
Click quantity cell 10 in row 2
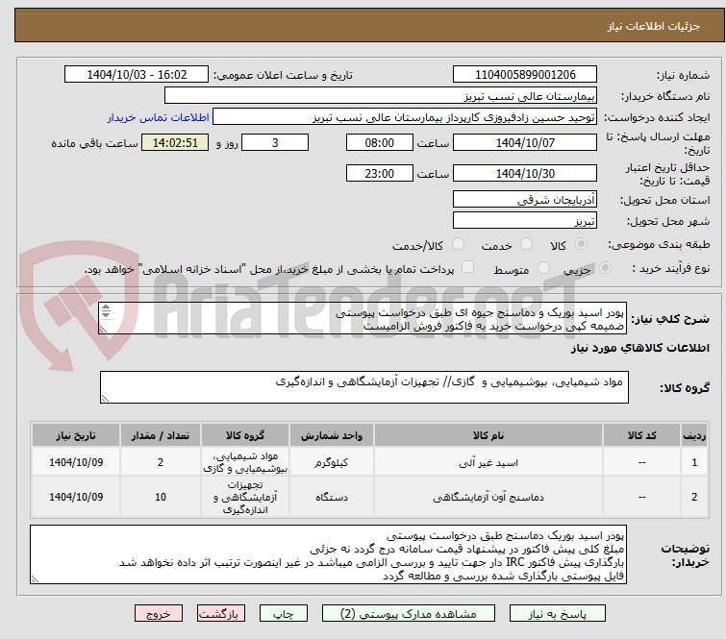pos(161,497)
